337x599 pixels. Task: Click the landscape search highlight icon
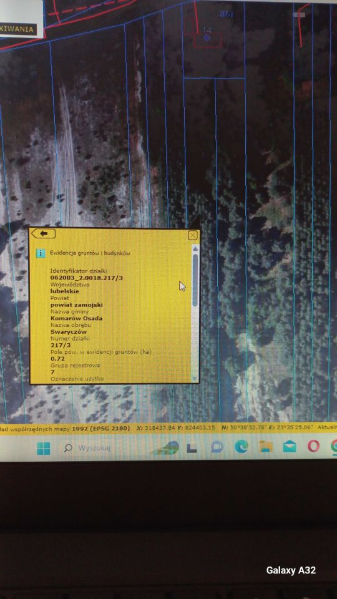pyautogui.click(x=165, y=448)
